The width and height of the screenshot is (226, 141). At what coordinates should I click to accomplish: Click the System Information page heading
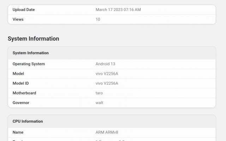point(34,38)
